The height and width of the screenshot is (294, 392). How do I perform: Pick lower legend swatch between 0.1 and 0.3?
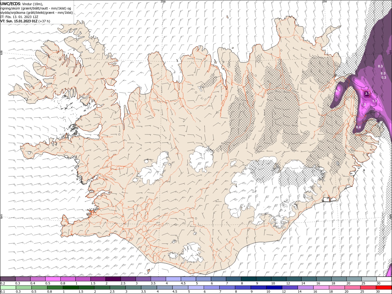(8, 287)
